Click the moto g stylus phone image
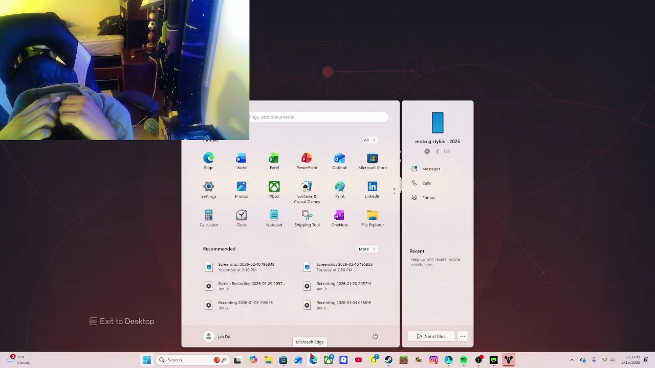This screenshot has height=368, width=655. 438,123
